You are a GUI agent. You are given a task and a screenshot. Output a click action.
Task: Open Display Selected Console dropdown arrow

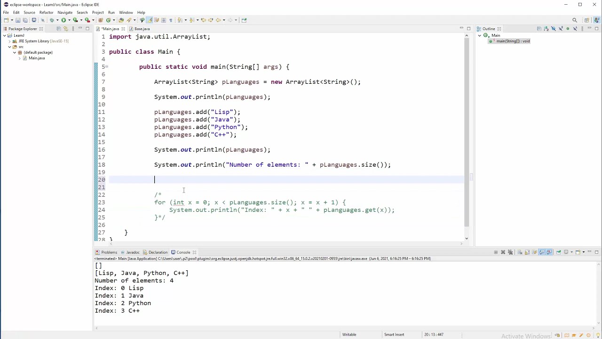pyautogui.click(x=571, y=252)
